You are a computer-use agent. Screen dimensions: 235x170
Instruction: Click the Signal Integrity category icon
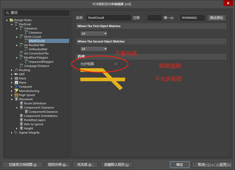pos(16,133)
